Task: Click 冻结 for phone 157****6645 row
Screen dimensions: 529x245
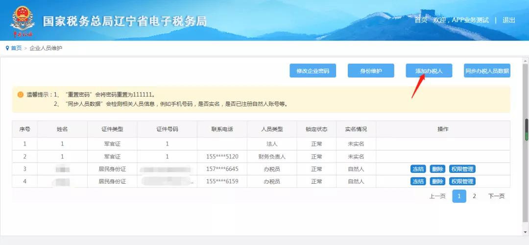Action: tap(418, 169)
